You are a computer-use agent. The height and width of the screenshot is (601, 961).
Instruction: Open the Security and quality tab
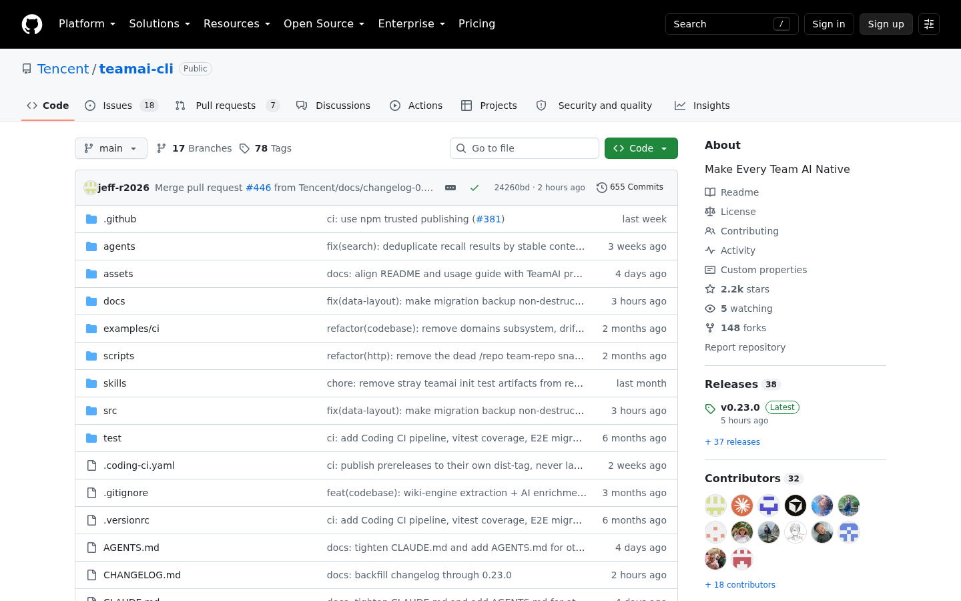point(594,106)
